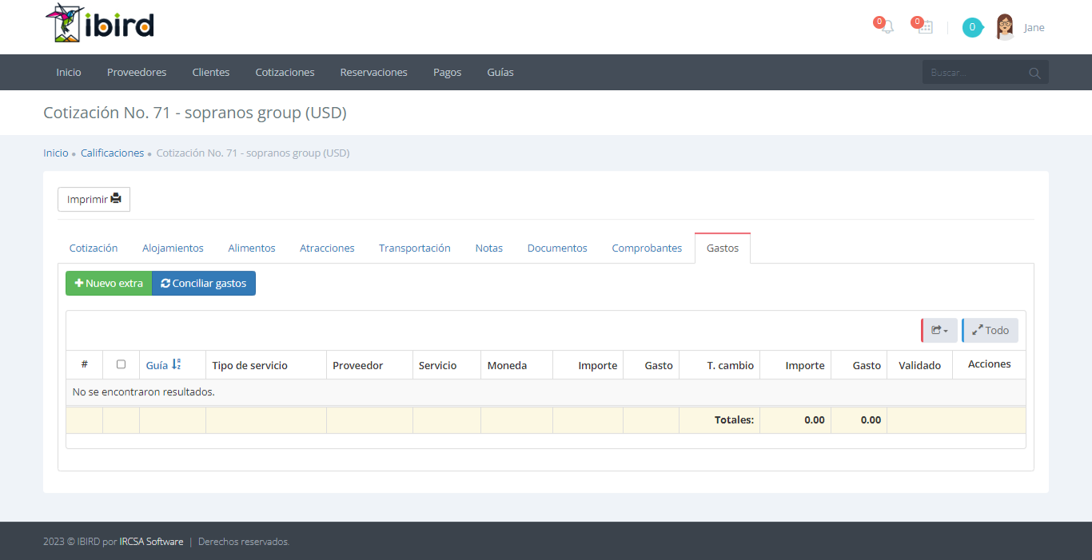Open the Reservaciones menu
Viewport: 1092px width, 560px height.
point(373,73)
